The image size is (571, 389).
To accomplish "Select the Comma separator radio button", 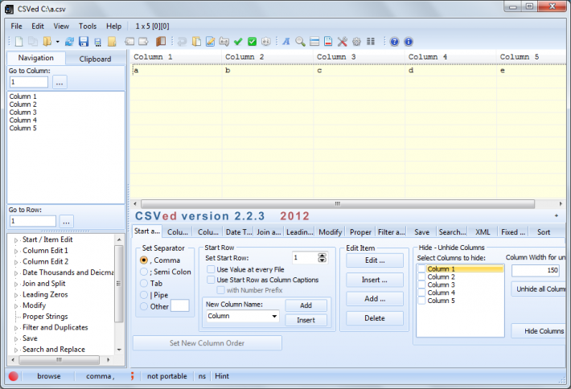I will 144,260.
